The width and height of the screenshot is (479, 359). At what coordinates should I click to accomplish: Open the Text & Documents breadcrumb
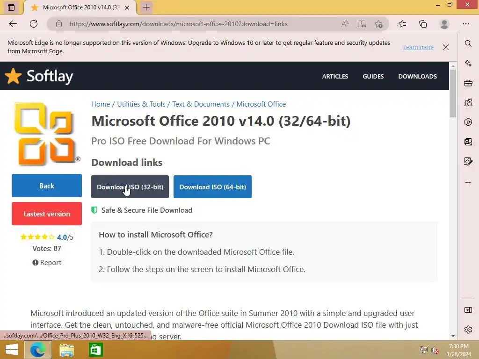click(201, 104)
